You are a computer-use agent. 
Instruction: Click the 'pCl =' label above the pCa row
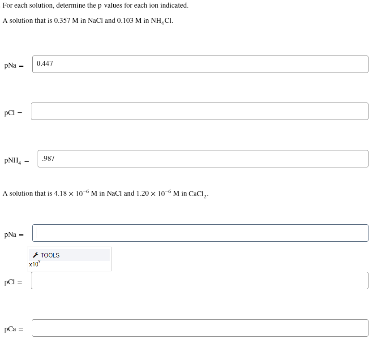tap(13, 282)
